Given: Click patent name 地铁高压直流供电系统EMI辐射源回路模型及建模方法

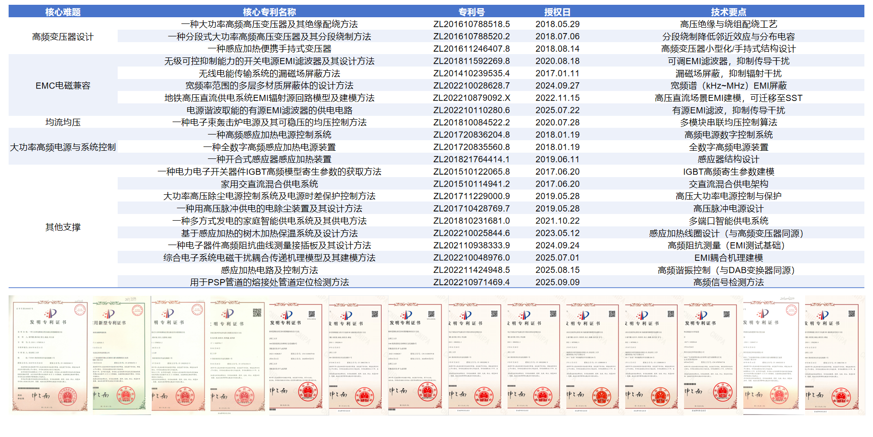Looking at the screenshot, I should tap(269, 98).
